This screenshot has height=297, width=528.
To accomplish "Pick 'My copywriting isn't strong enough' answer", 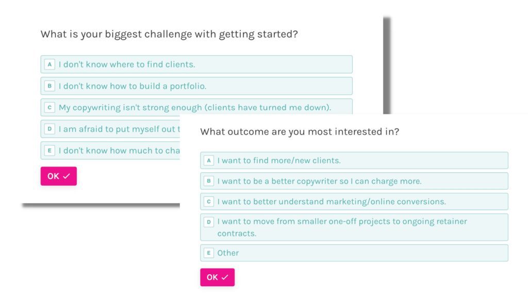I will pyautogui.click(x=196, y=108).
